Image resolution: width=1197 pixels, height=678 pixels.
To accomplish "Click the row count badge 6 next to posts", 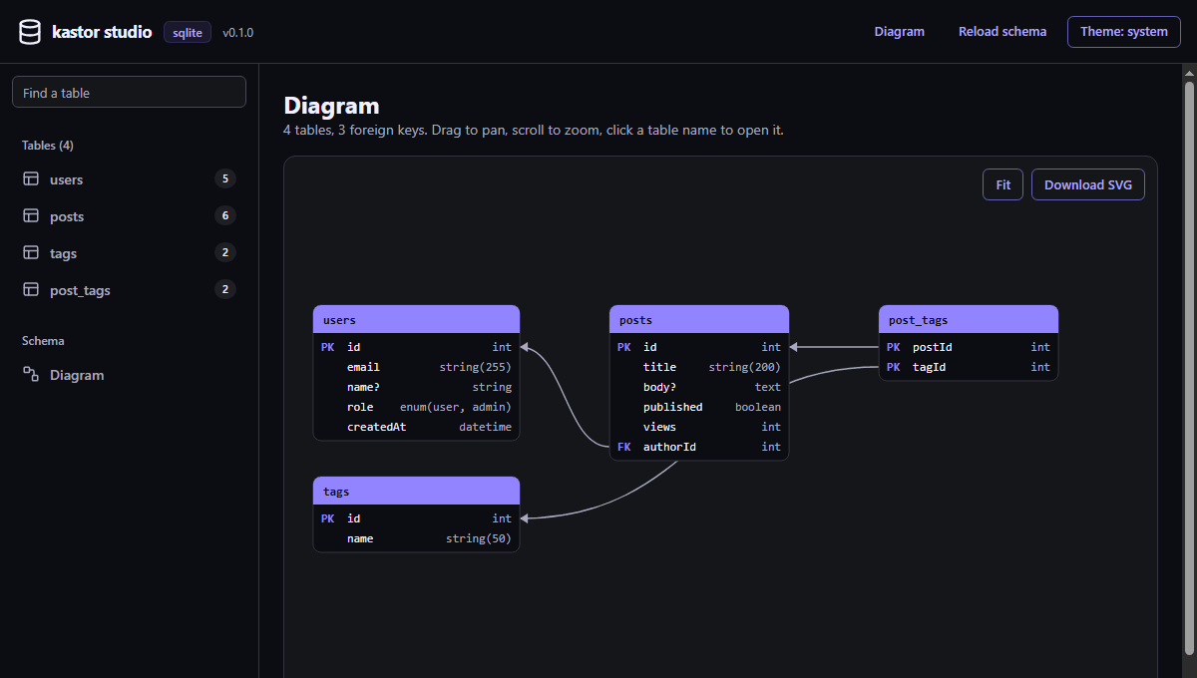I will (225, 215).
